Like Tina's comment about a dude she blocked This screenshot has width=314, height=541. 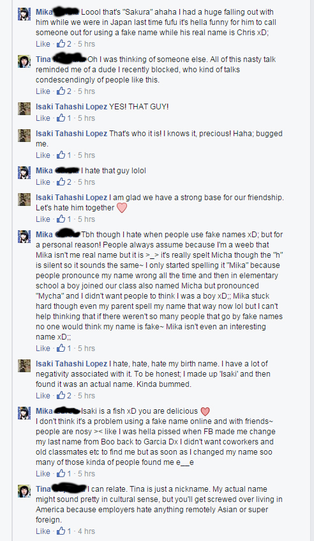43,91
